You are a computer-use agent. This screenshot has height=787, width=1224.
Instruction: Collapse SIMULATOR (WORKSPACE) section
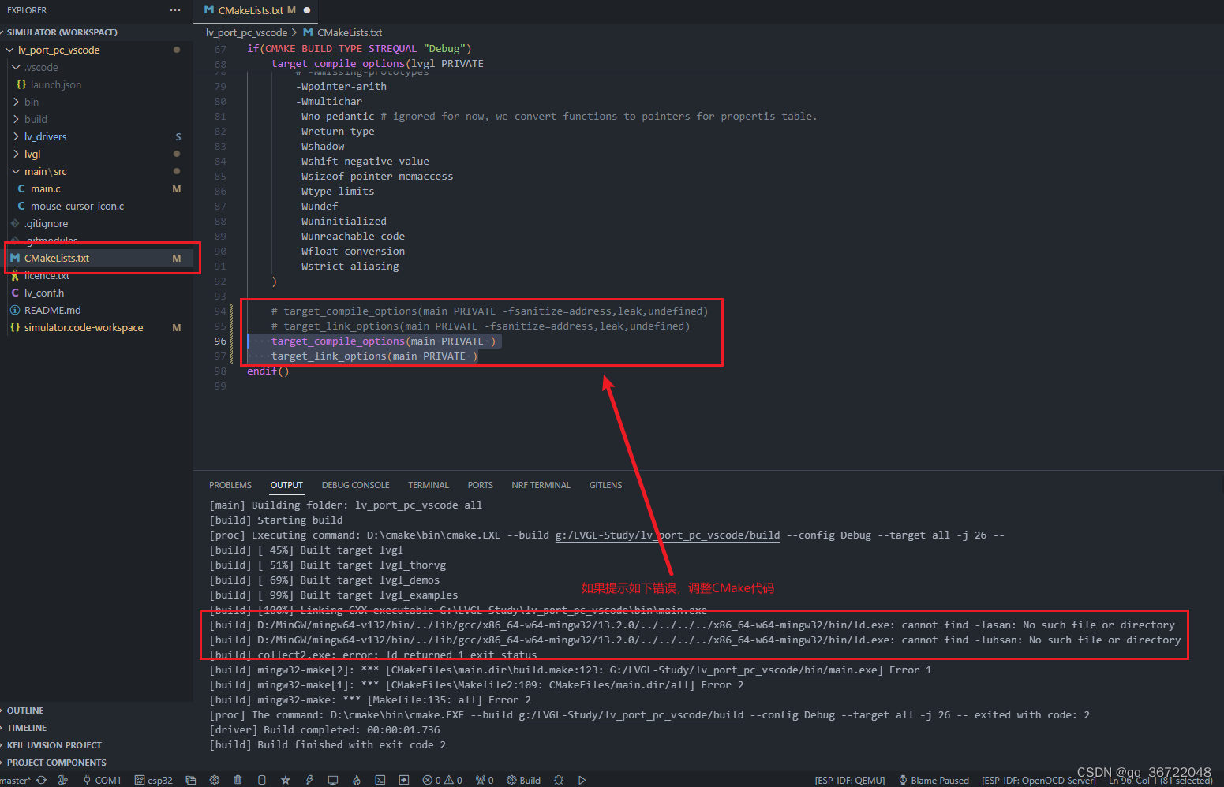coord(62,32)
